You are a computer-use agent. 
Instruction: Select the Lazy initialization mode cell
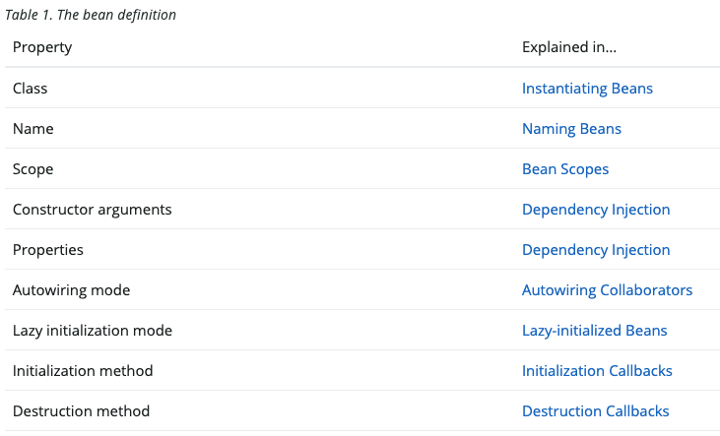click(93, 331)
